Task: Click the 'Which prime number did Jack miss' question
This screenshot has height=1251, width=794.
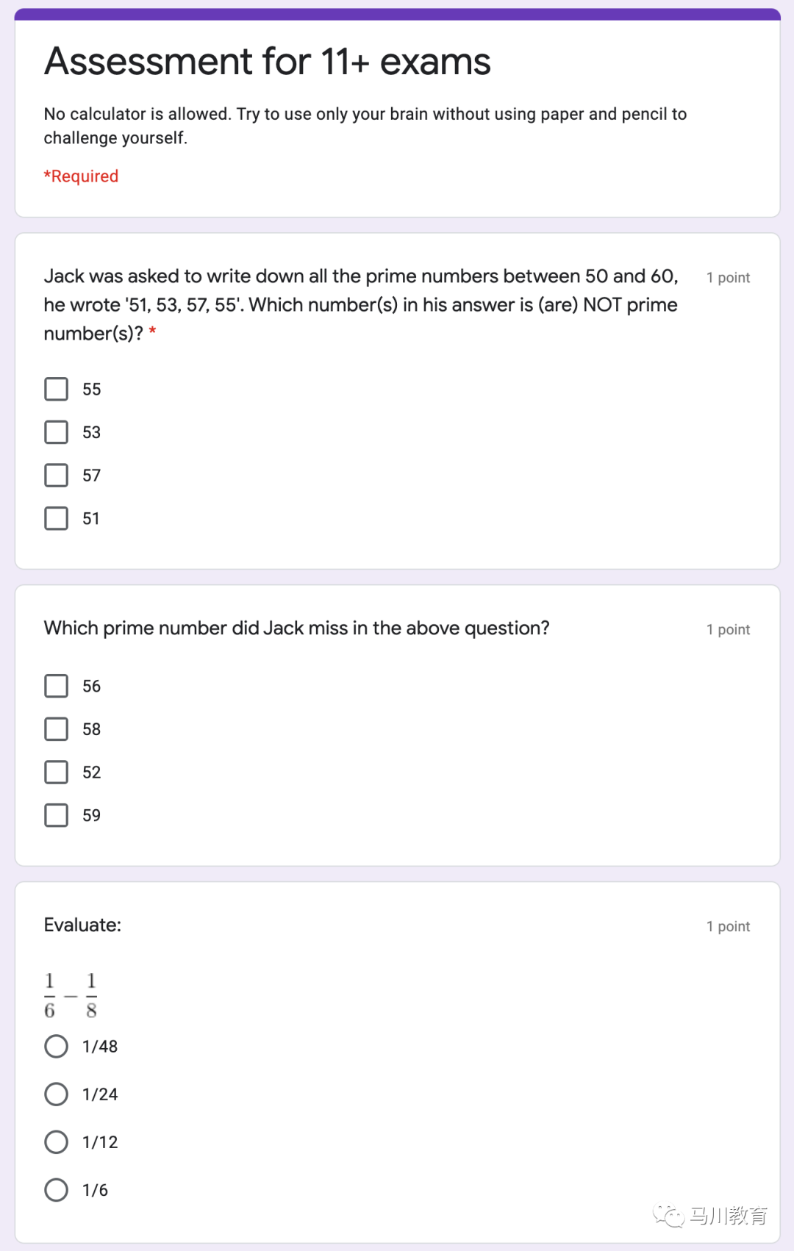Action: pos(297,628)
